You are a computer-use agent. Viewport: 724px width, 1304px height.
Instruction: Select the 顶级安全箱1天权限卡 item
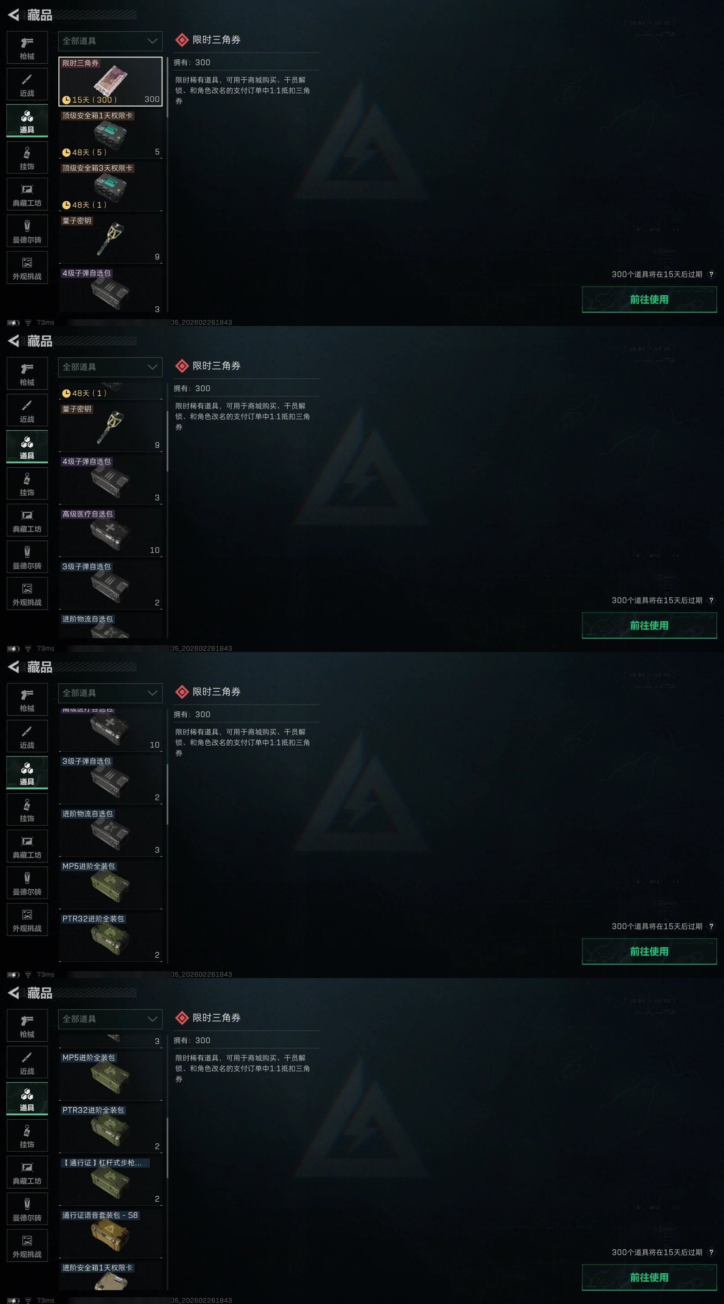(110, 134)
